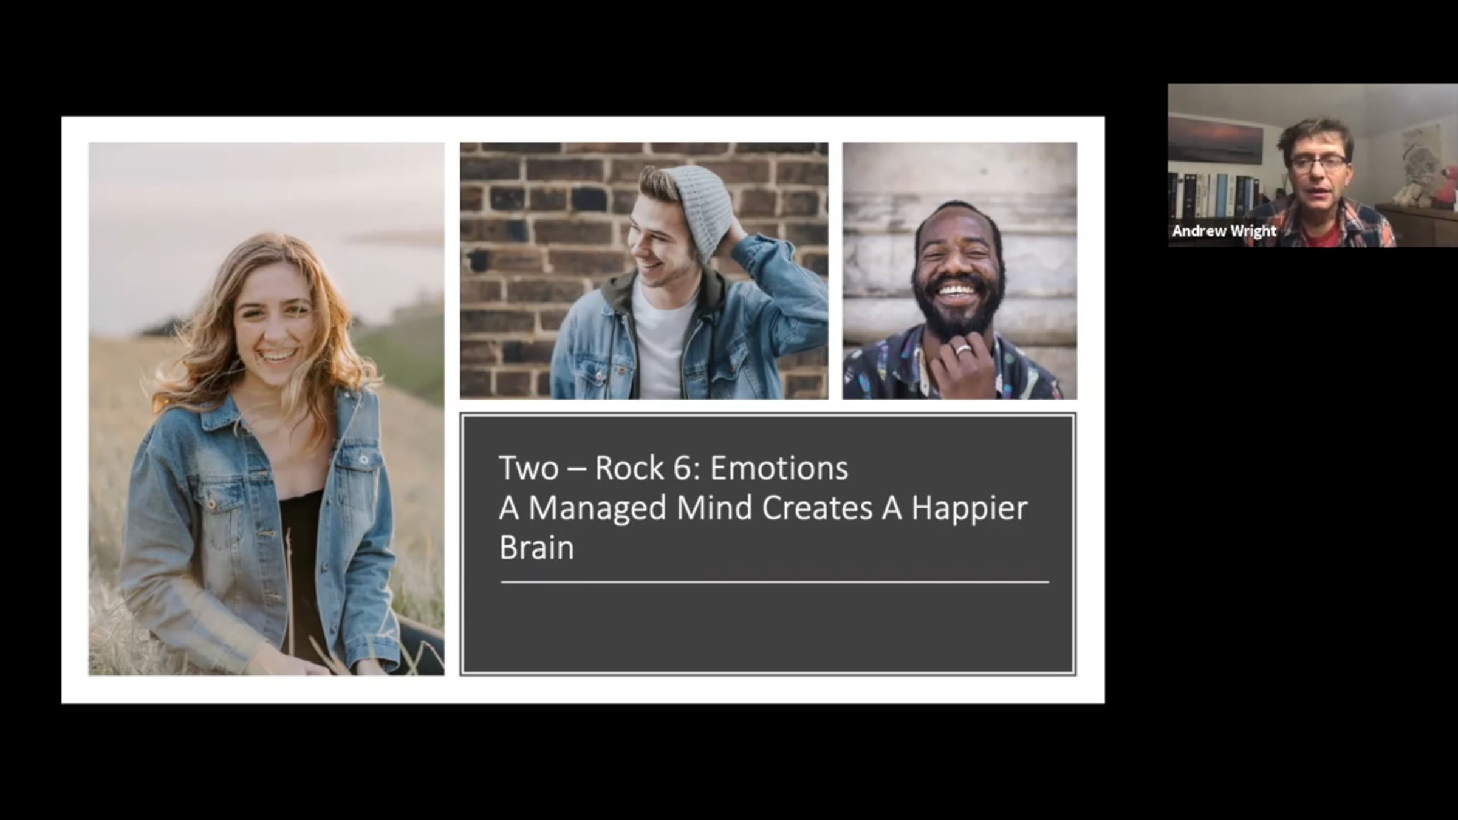Click the word 'Brain' in slide title
Image resolution: width=1458 pixels, height=820 pixels.
pyautogui.click(x=536, y=548)
